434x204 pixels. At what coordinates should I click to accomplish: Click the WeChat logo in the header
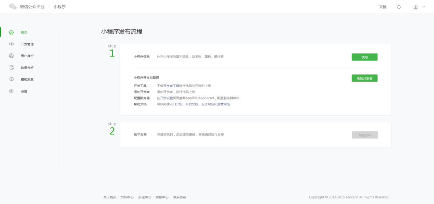point(13,7)
